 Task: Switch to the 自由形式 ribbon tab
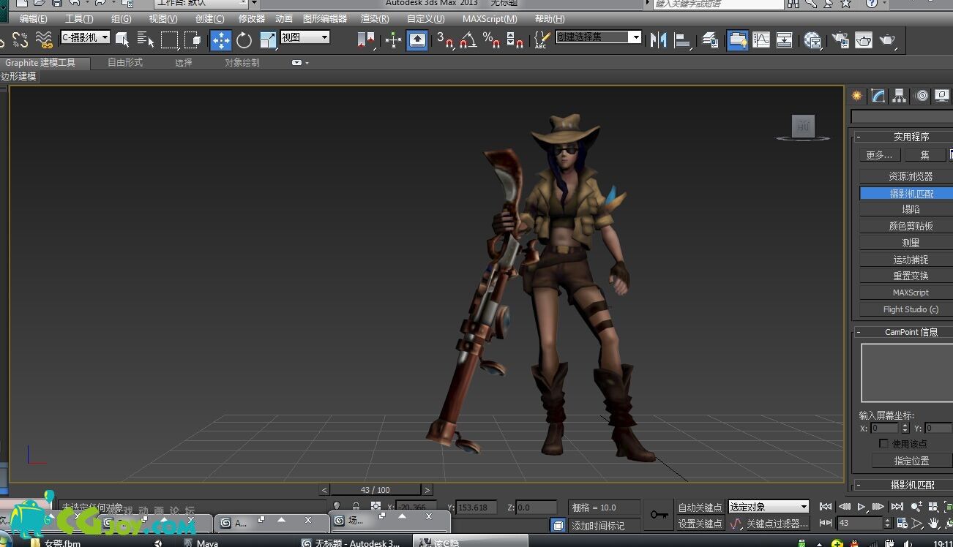coord(125,63)
